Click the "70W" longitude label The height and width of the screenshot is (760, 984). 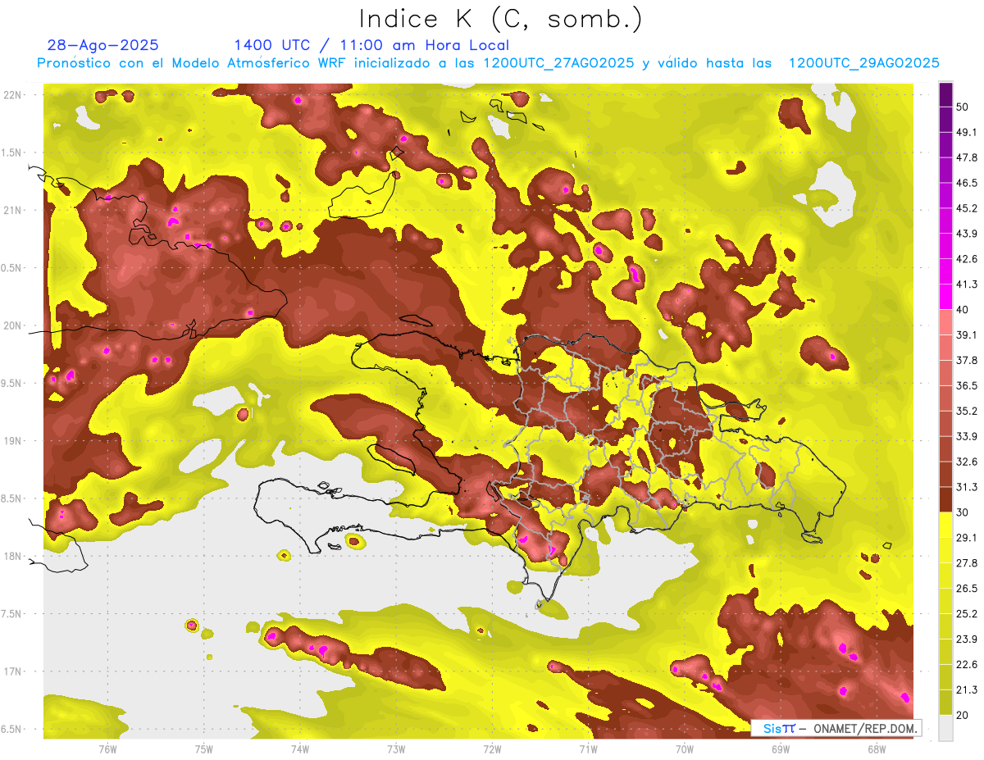pyautogui.click(x=684, y=749)
